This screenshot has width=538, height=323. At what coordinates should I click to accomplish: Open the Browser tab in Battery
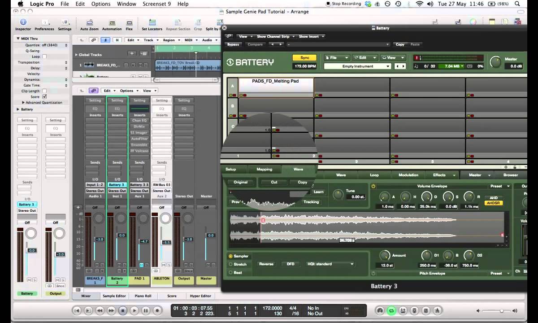coord(510,175)
